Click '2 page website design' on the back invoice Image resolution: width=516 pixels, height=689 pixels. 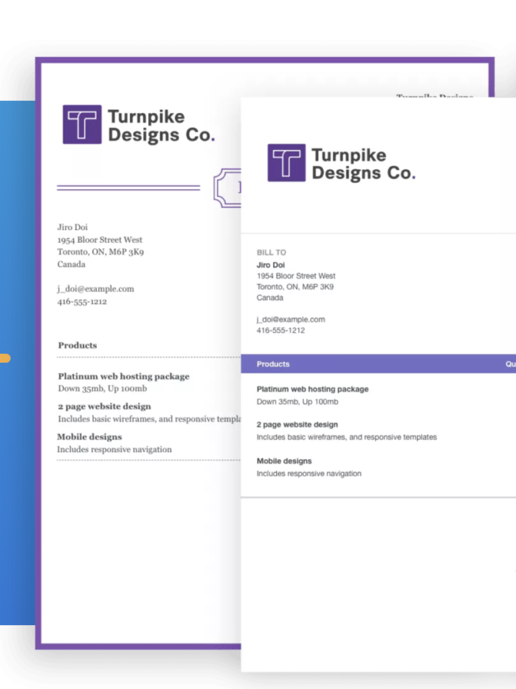(104, 406)
